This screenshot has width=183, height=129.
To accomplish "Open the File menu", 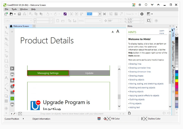I will tap(6, 9).
